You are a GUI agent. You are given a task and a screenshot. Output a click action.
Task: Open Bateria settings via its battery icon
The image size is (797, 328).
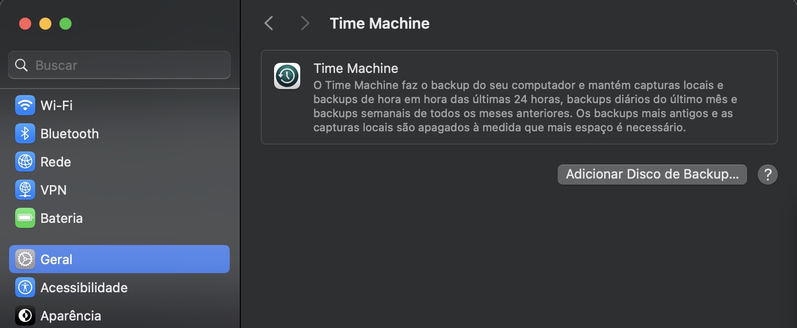(24, 218)
